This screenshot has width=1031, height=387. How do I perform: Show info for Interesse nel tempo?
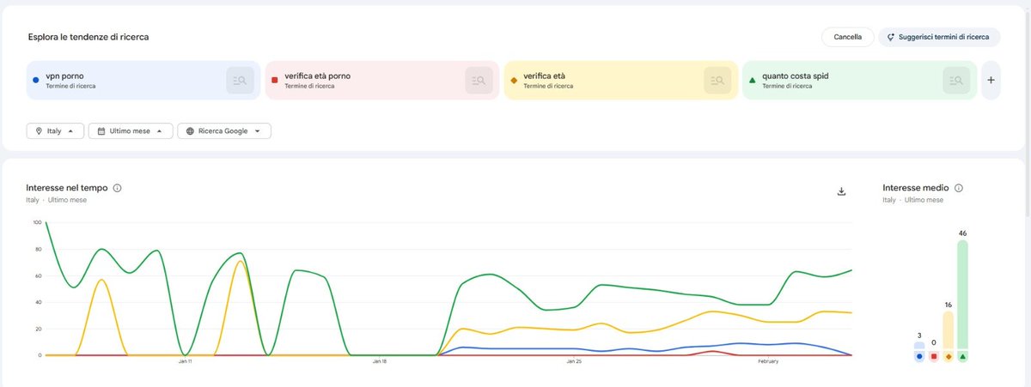[118, 188]
